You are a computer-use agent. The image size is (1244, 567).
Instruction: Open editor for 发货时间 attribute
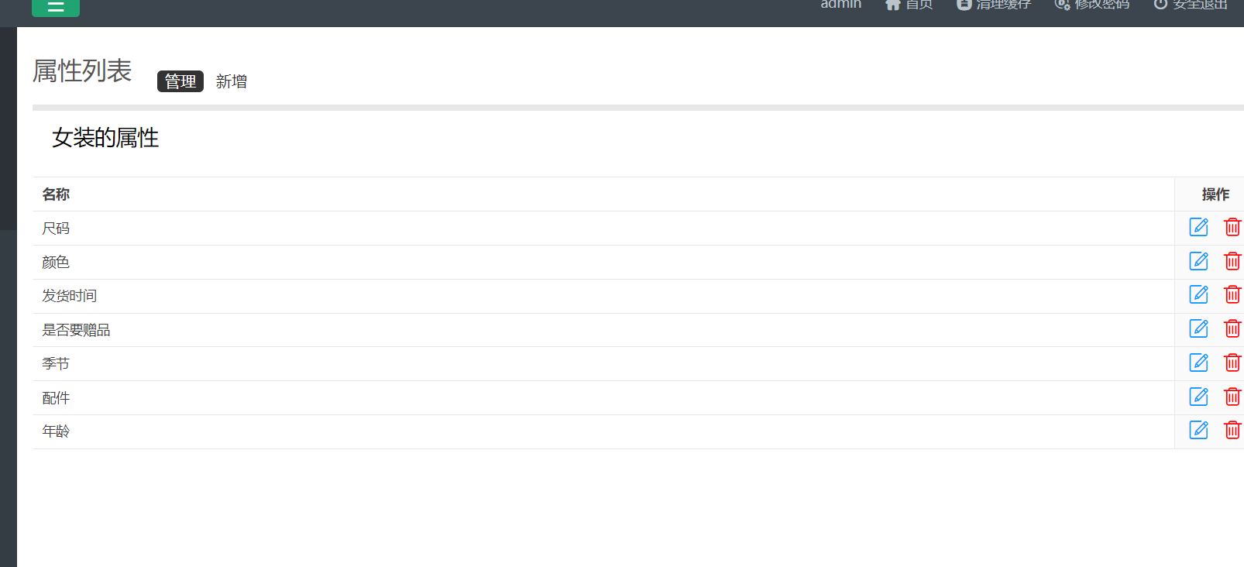point(1198,294)
